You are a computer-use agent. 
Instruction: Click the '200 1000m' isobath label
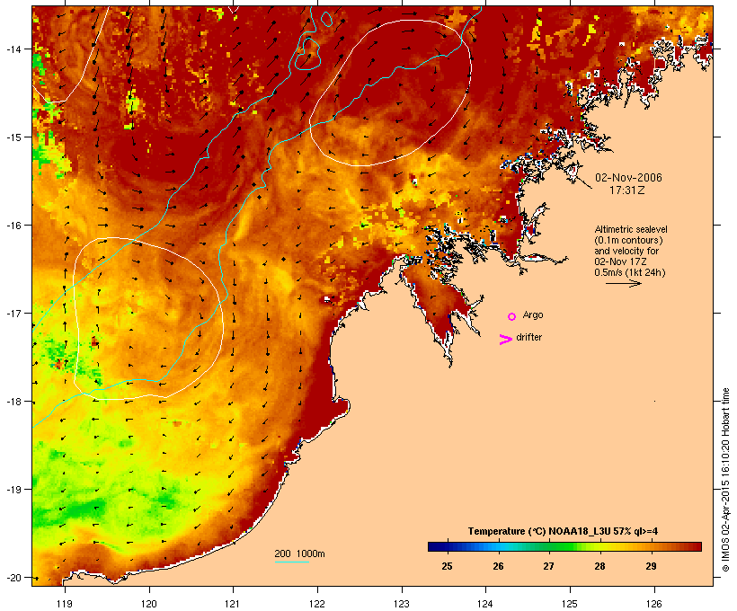[x=299, y=553]
